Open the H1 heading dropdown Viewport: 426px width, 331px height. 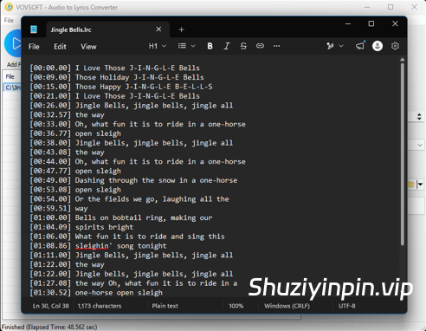tap(158, 46)
